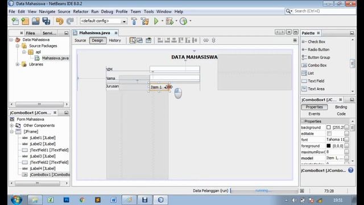Switch to Design view
Image resolution: width=364 pixels, height=205 pixels.
(97, 40)
